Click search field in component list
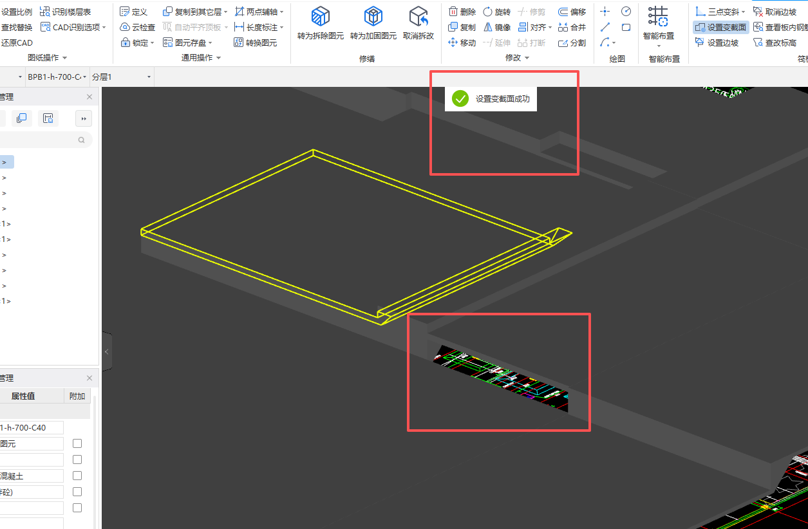Screen dimensions: 808x529 tap(45, 140)
